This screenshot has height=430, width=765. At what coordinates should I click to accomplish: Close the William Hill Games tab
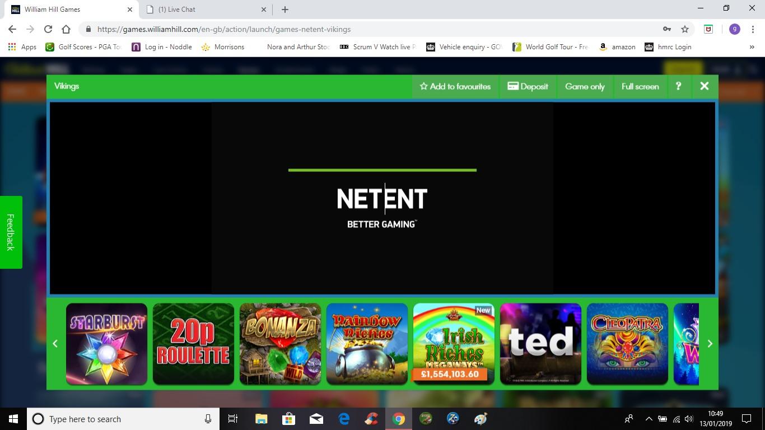[129, 10]
